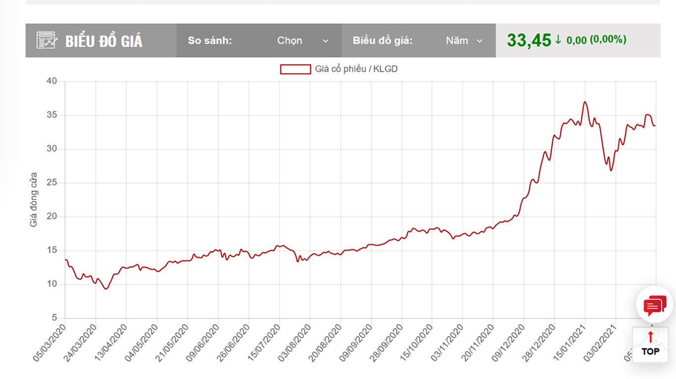This screenshot has height=379, width=676.
Task: Click the 20 value on the price axis
Action: click(x=52, y=216)
